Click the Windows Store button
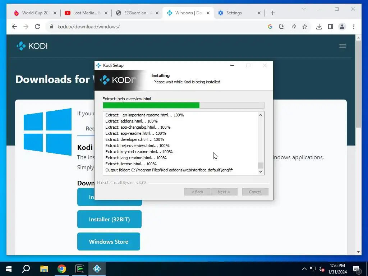 tap(109, 242)
